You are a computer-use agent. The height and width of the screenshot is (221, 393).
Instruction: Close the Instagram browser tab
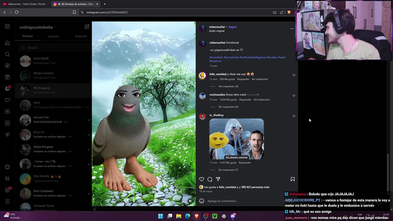click(97, 4)
